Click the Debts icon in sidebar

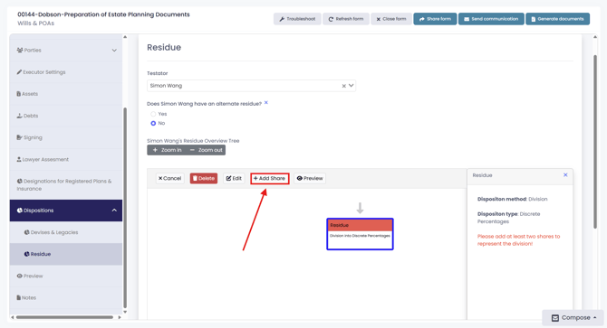point(19,116)
